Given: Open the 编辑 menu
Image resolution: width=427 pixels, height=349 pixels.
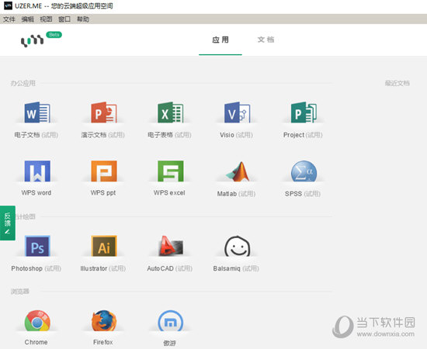Looking at the screenshot, I should tap(27, 19).
